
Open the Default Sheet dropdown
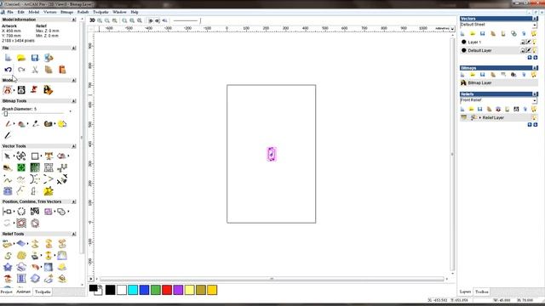(x=535, y=25)
